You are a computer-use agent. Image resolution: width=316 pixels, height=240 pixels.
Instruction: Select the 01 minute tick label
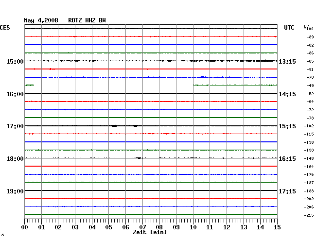pos(41,227)
